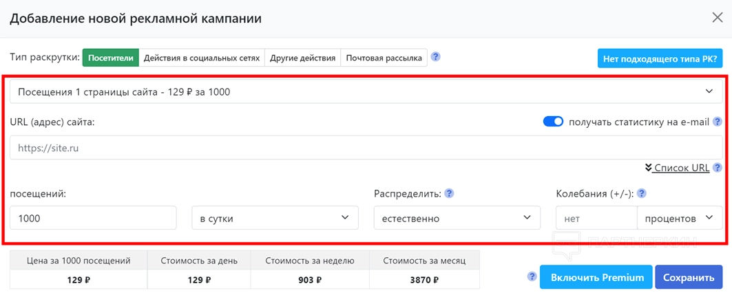Click help icon beside Распределить label
Screen dimensions: 732x297
(450, 193)
